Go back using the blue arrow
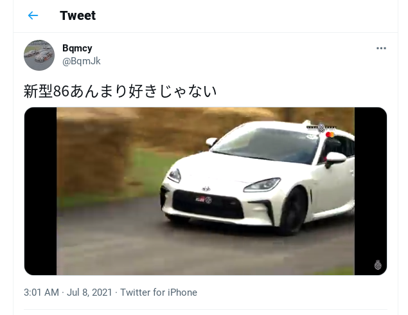This screenshot has width=408, height=315. tap(33, 15)
